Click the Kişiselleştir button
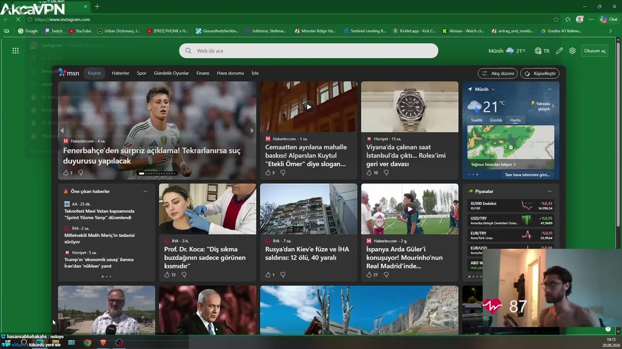This screenshot has width=622, height=349. [540, 73]
